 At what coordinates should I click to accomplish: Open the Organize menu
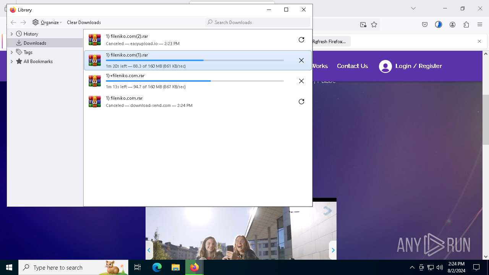(47, 23)
